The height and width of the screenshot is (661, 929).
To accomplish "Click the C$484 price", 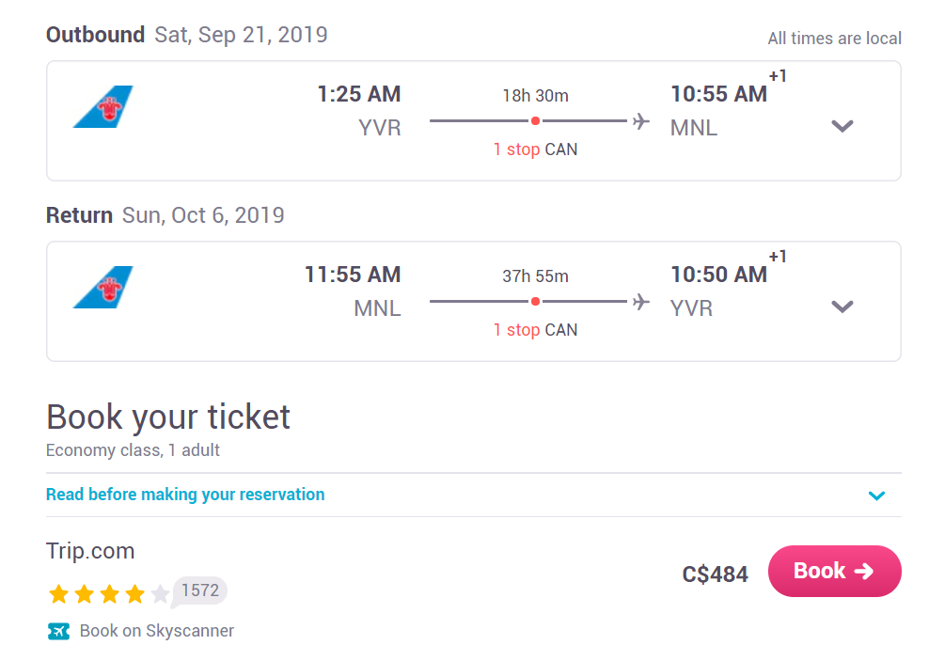I will pyautogui.click(x=716, y=574).
